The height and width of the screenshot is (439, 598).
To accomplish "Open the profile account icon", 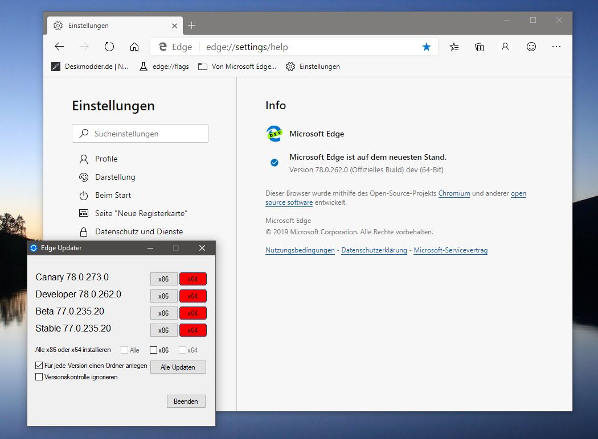I will coord(505,47).
